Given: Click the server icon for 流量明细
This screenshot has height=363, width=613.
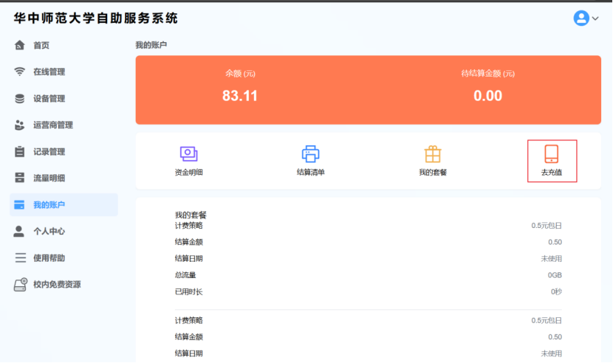Looking at the screenshot, I should pyautogui.click(x=19, y=178).
